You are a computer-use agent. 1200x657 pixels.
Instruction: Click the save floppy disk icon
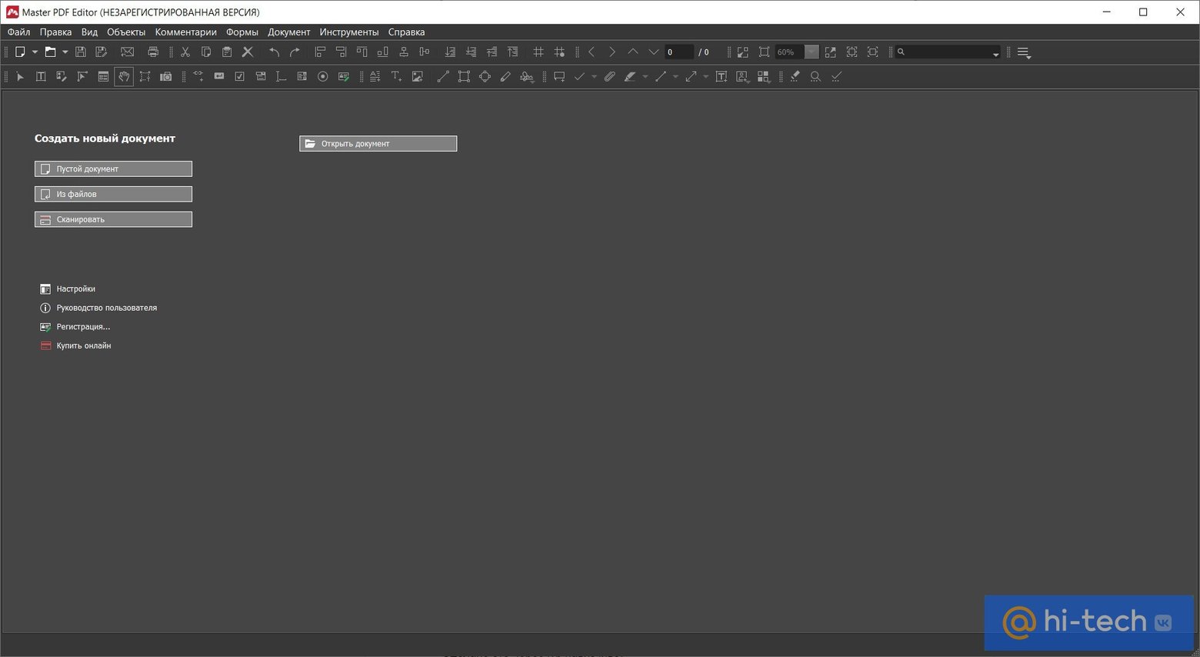[80, 52]
